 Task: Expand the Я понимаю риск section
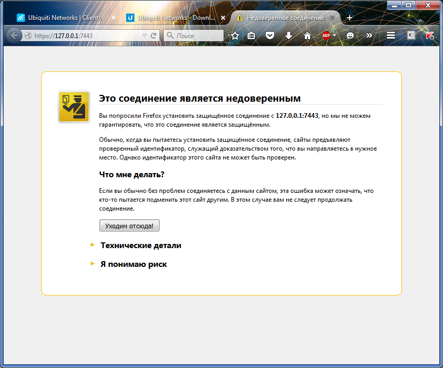pos(133,264)
